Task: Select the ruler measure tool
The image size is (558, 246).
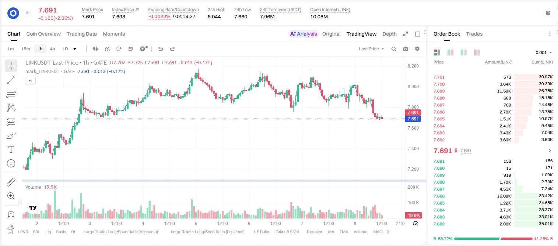Action: (11, 182)
